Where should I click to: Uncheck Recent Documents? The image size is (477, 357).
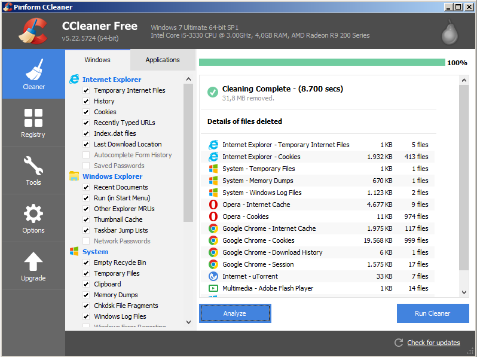[x=86, y=187]
